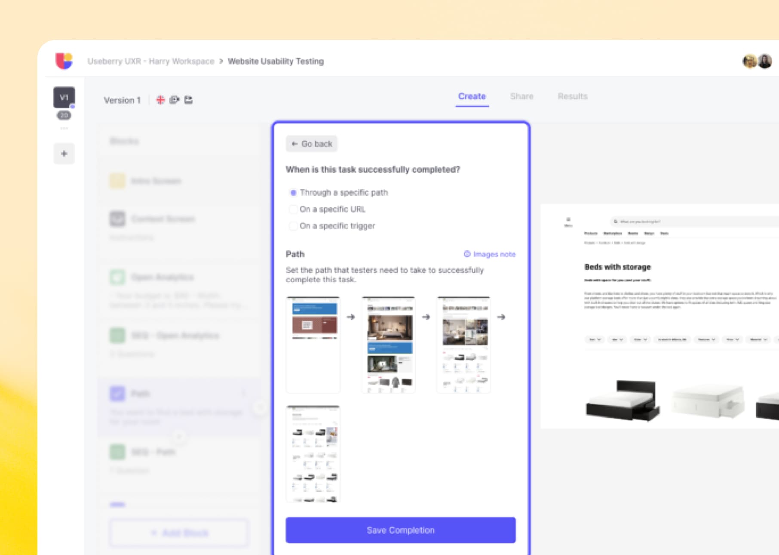779x555 pixels.
Task: Open the Material filter dropdown in preview
Action: (759, 339)
